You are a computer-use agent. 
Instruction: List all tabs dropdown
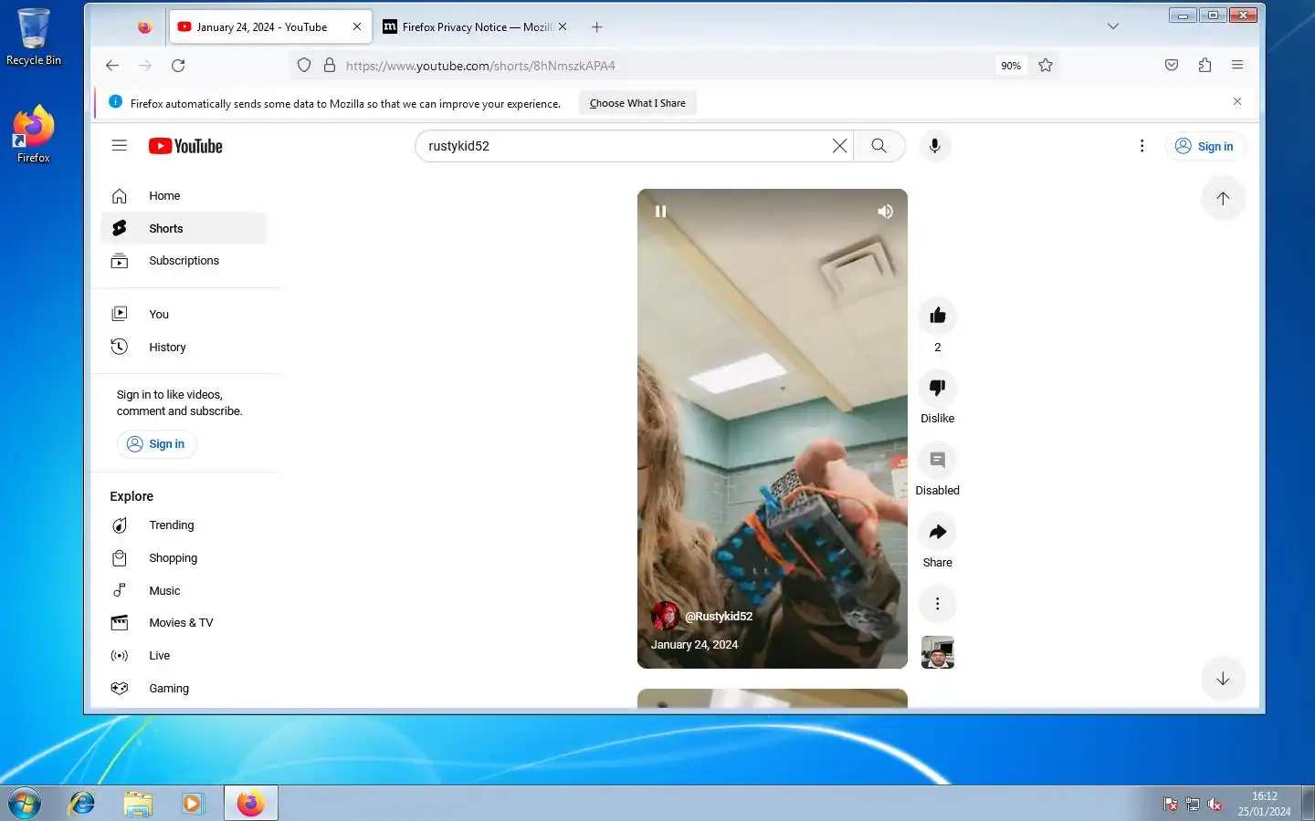click(1112, 26)
